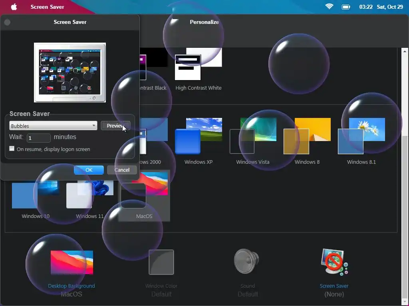Open the Sound speaker icon
The width and height of the screenshot is (409, 306).
click(246, 261)
